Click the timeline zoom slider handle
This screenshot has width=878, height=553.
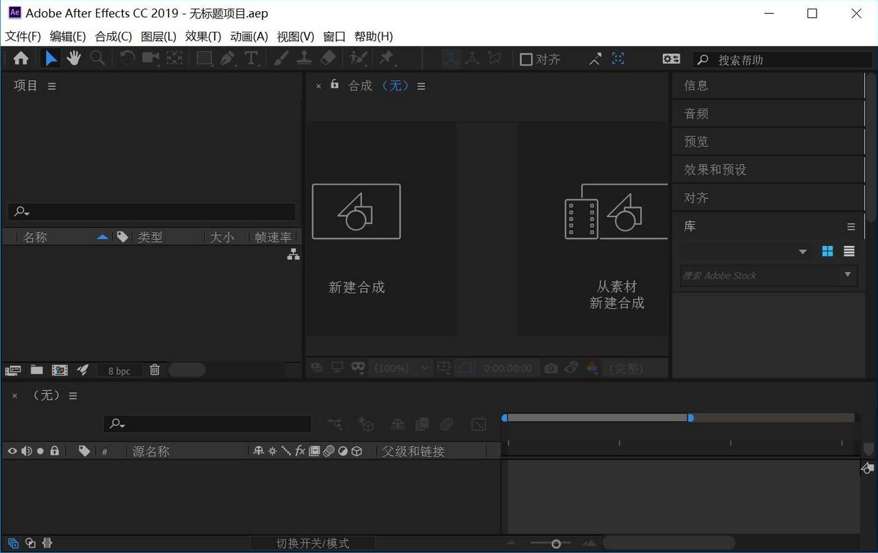pos(556,544)
